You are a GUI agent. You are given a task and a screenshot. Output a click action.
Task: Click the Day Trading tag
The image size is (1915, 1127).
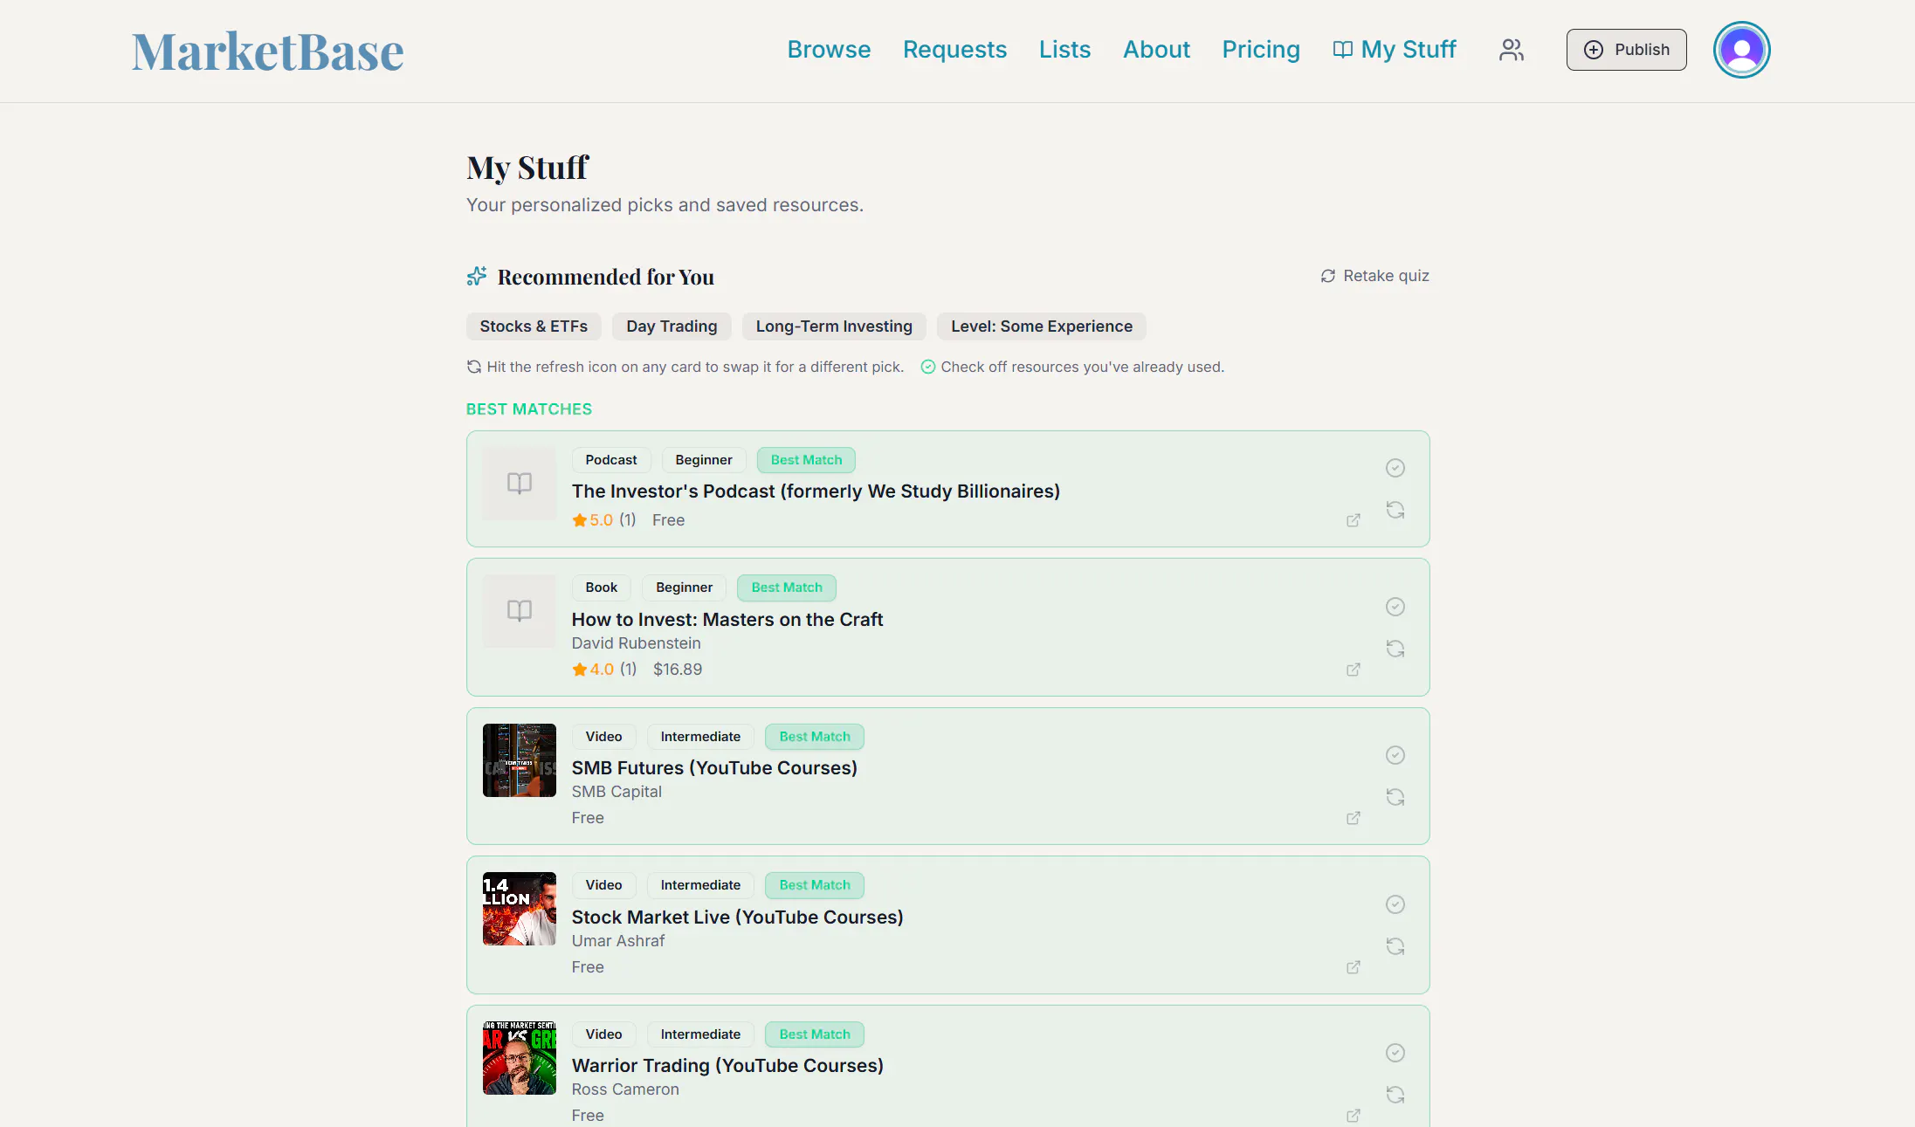click(x=672, y=326)
